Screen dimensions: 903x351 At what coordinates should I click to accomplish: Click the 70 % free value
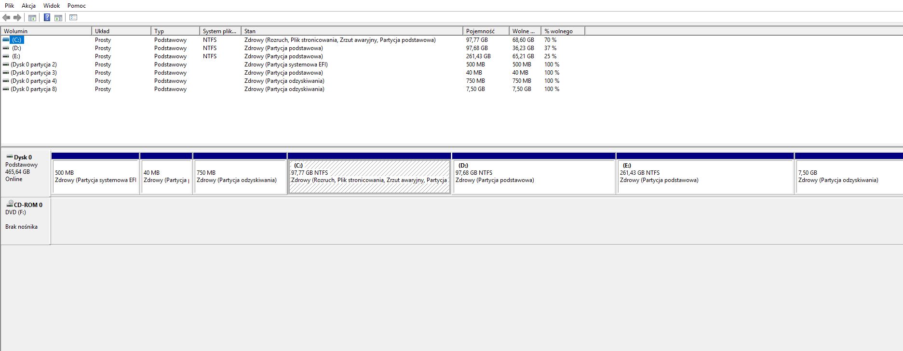point(550,40)
